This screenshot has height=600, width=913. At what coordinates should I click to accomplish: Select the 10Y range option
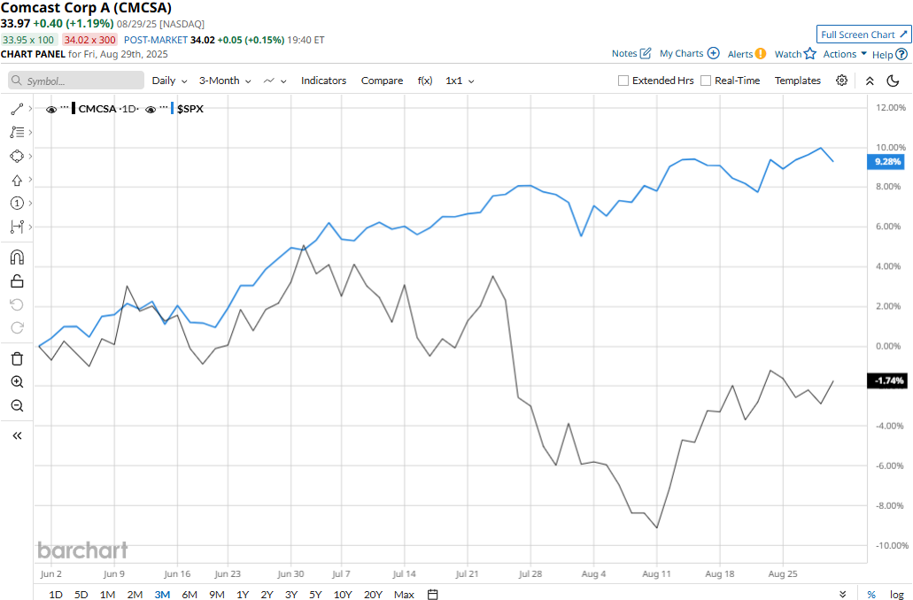click(343, 594)
